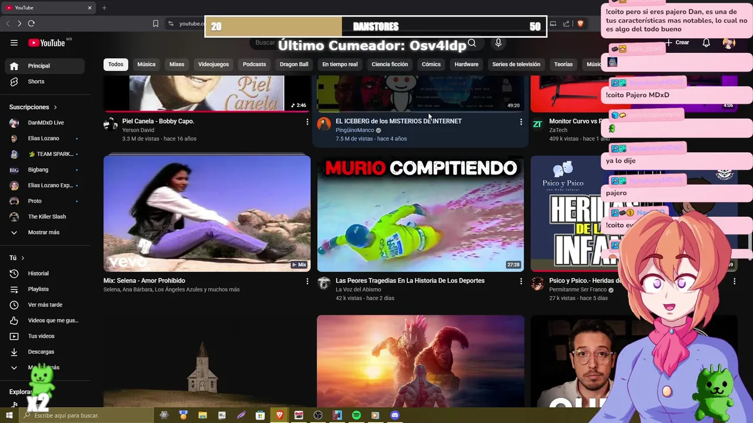The image size is (753, 423).
Task: Click the Crear button
Action: [678, 42]
